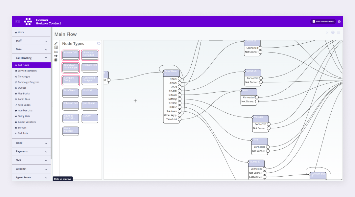Select the Dtmf Menu node header on canvas
The height and width of the screenshot is (197, 355).
171,73
